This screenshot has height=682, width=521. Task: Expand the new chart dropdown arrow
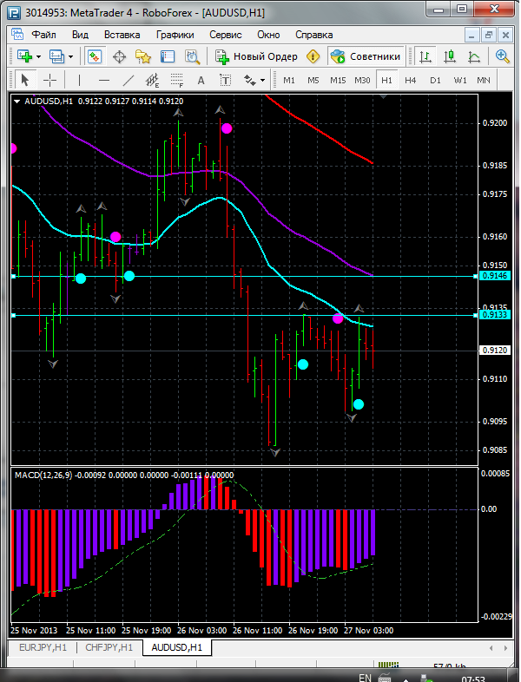click(39, 57)
